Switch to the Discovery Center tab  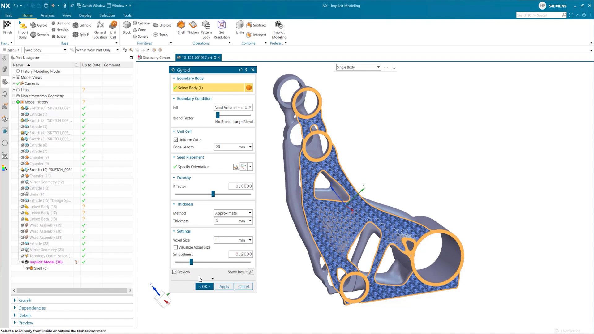(x=154, y=58)
